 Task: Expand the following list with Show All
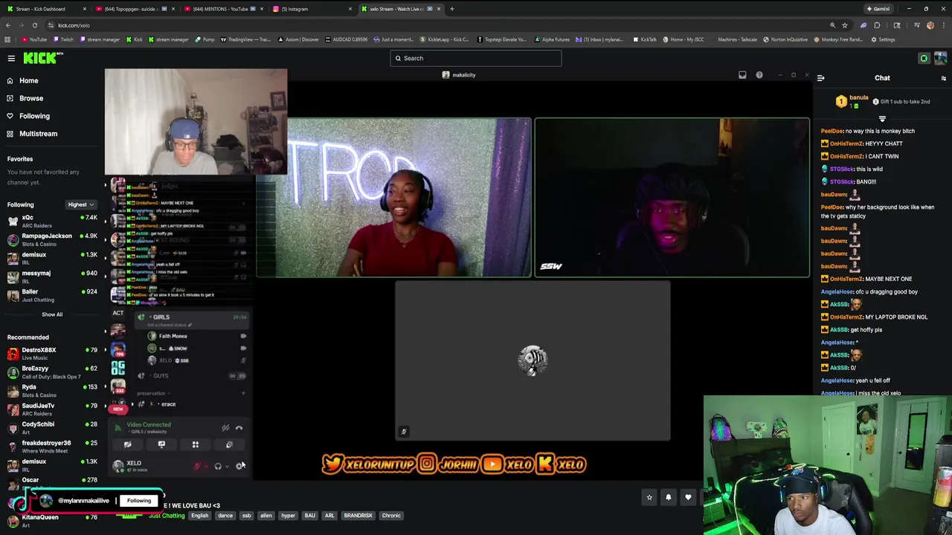(x=52, y=314)
